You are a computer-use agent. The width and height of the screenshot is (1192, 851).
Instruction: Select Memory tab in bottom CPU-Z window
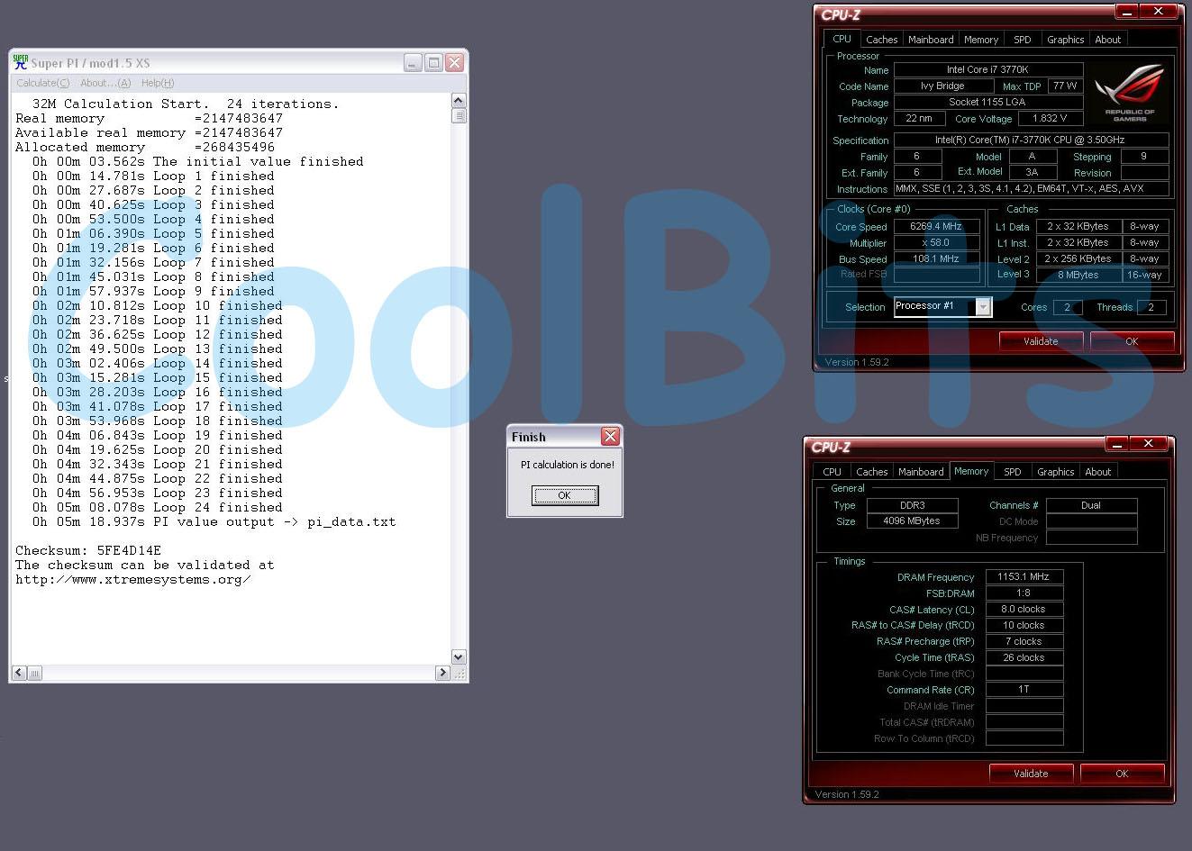(x=971, y=471)
